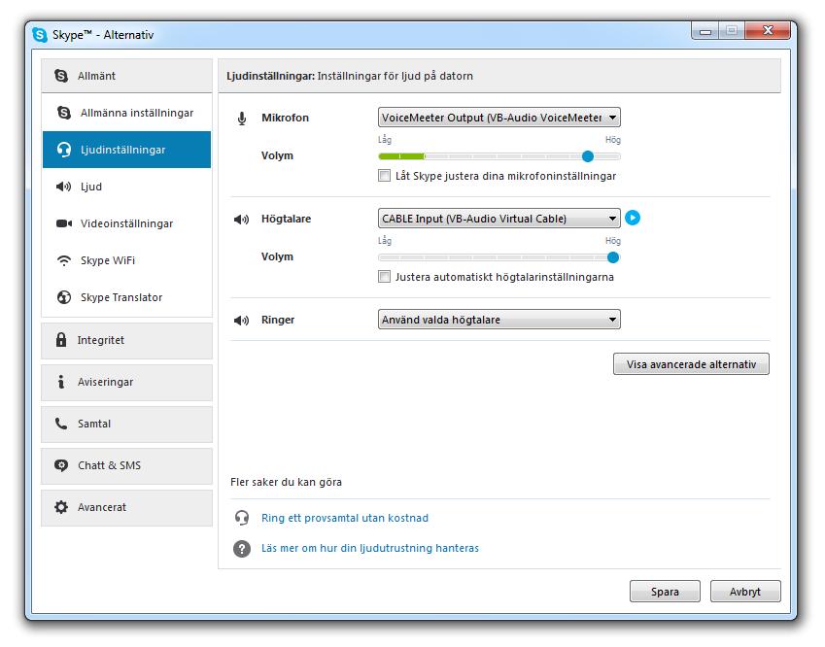The height and width of the screenshot is (647, 825).
Task: Click the green microphone level meter
Action: pos(402,156)
